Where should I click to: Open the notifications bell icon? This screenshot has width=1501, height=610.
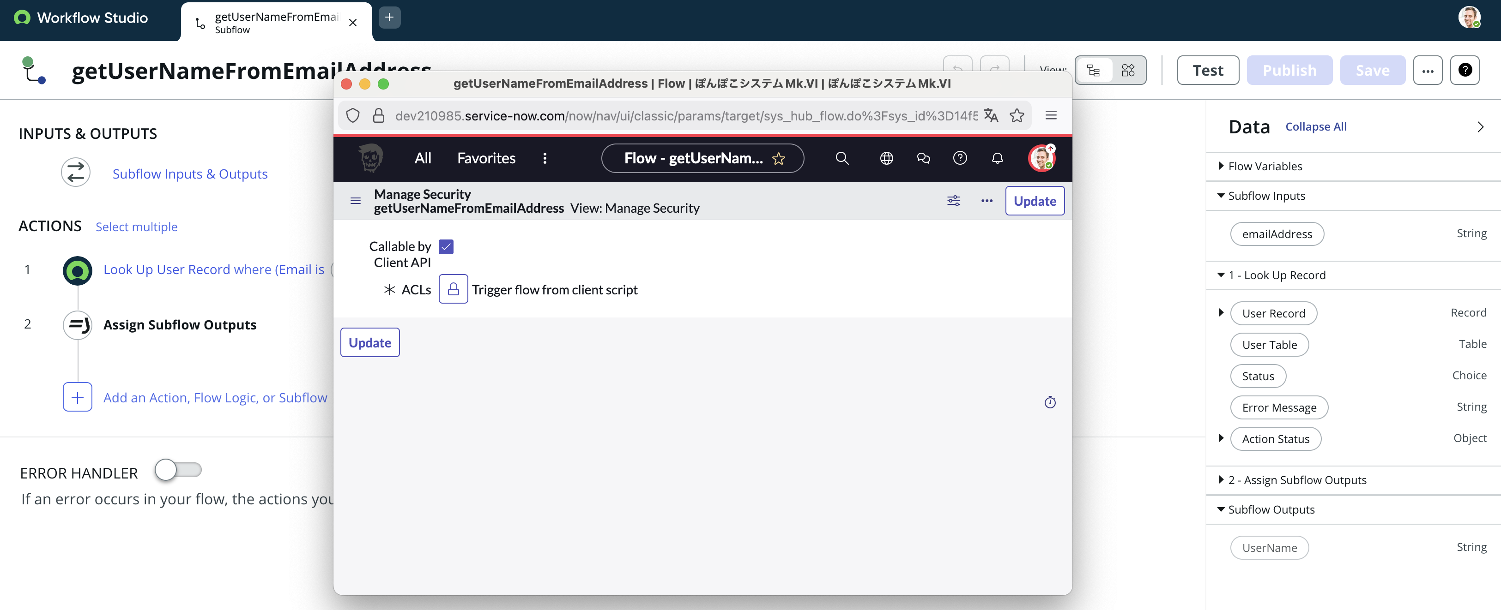pyautogui.click(x=997, y=158)
